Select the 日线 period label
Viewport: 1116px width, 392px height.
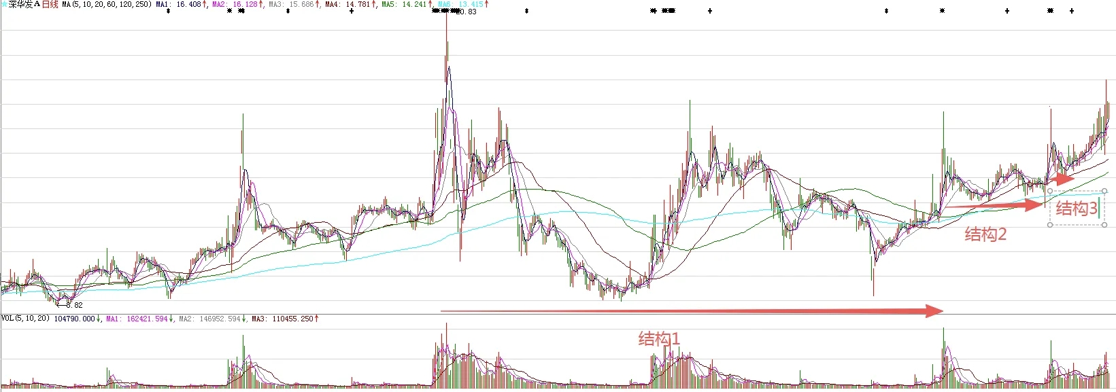click(x=50, y=4)
